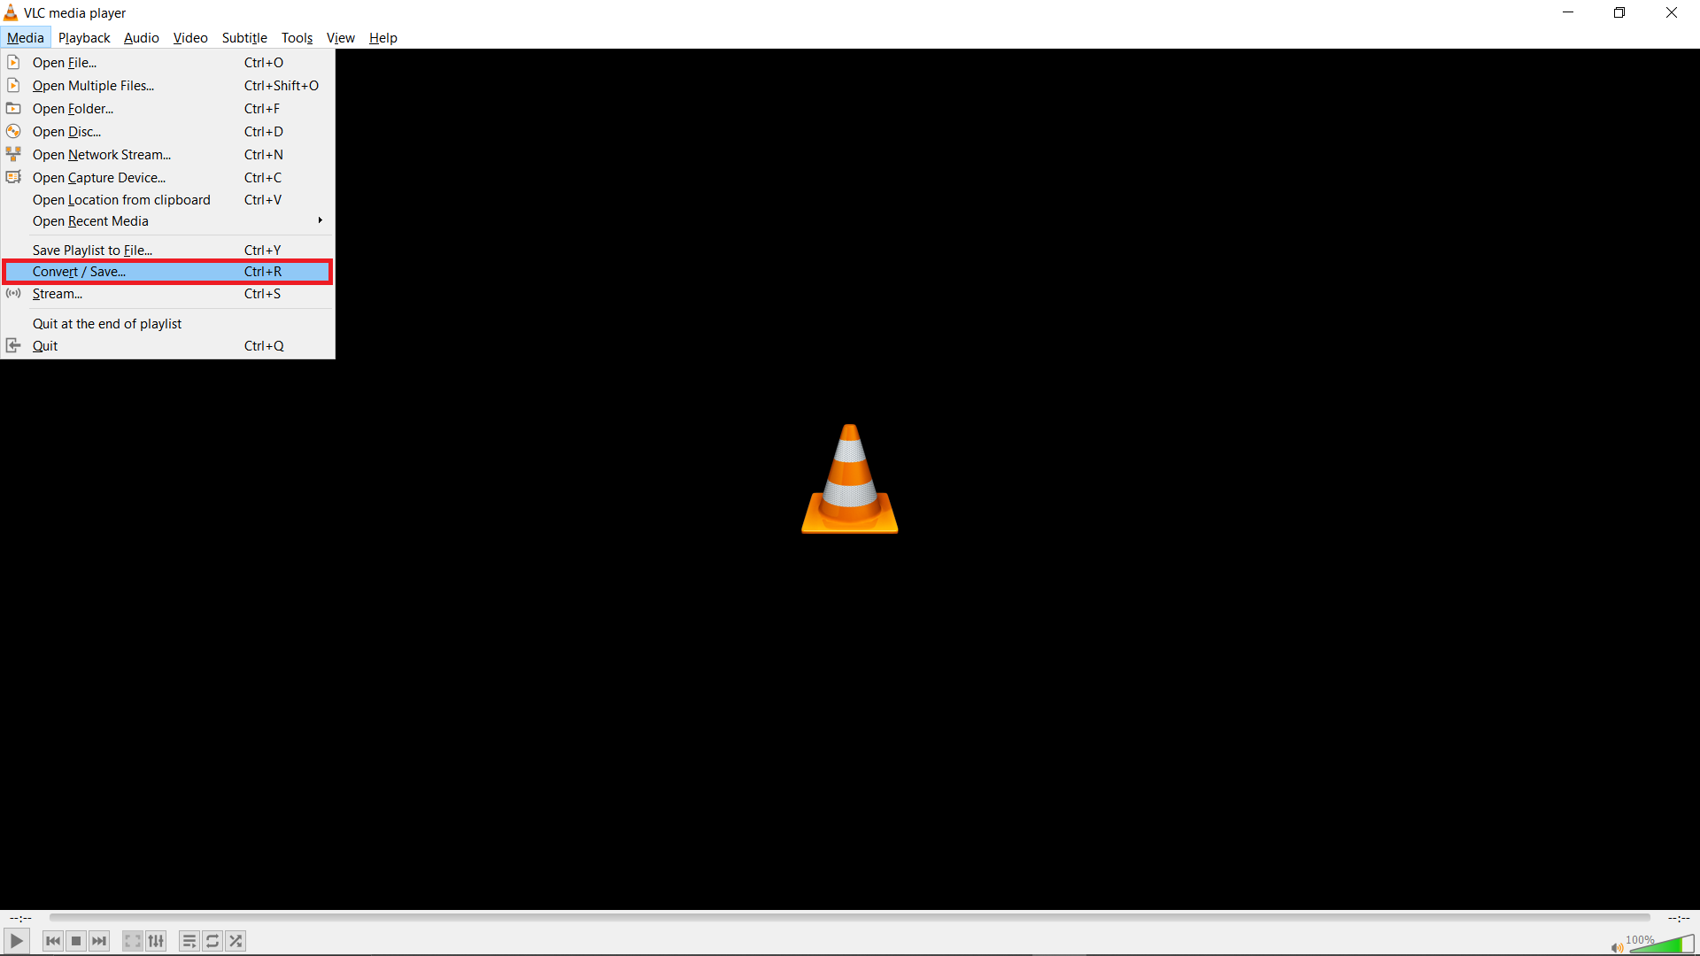
Task: Click the Toggle playlist icon
Action: [188, 941]
